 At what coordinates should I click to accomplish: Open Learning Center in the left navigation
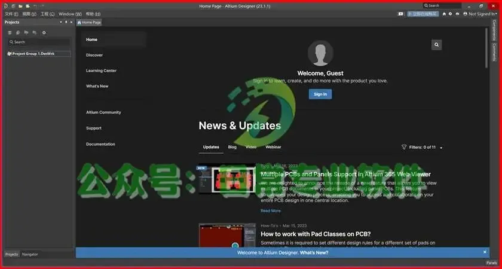coord(101,71)
